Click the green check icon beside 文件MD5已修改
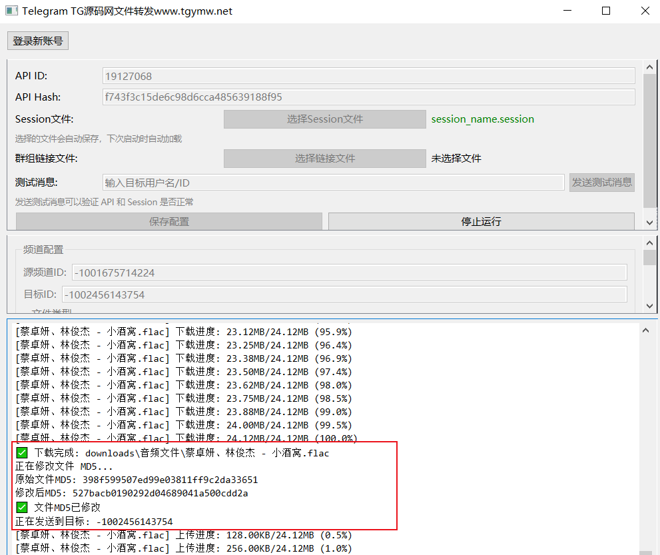 pyautogui.click(x=22, y=507)
